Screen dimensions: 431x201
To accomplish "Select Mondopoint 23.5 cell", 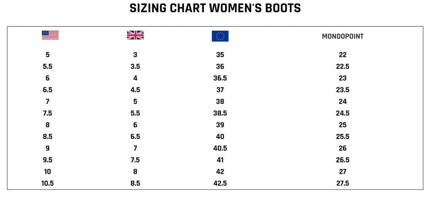I will (x=343, y=90).
